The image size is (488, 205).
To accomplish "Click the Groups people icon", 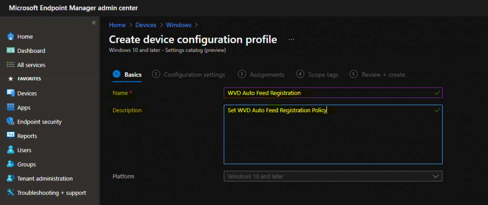I will click(x=10, y=164).
